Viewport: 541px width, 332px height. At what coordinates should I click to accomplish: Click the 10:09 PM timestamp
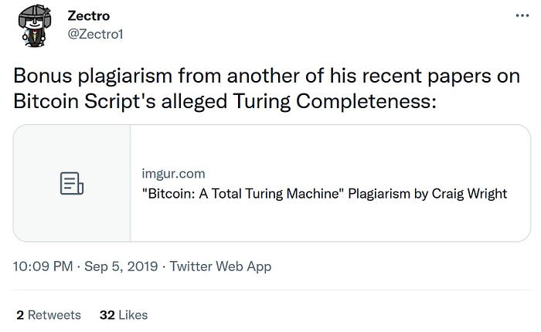(x=43, y=266)
